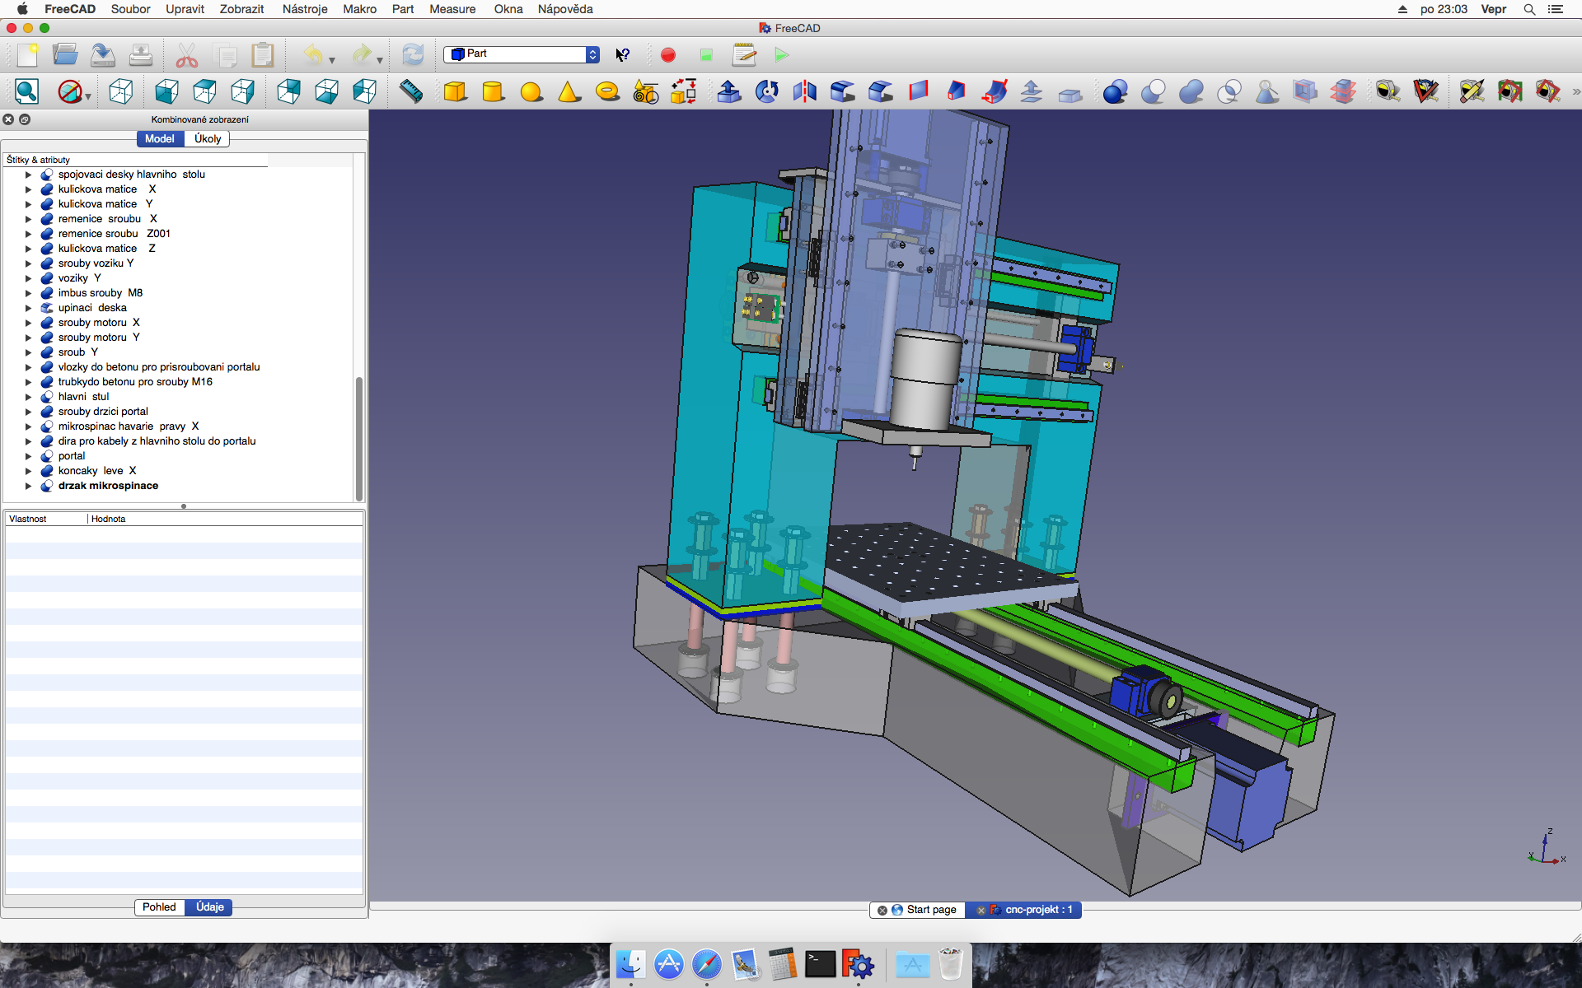Open the Part workbench selector dropdown
This screenshot has height=988, width=1582.
pyautogui.click(x=522, y=54)
